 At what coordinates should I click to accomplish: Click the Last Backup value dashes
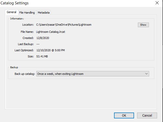click(38, 44)
